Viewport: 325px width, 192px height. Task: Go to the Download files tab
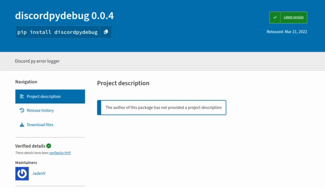tap(50, 125)
